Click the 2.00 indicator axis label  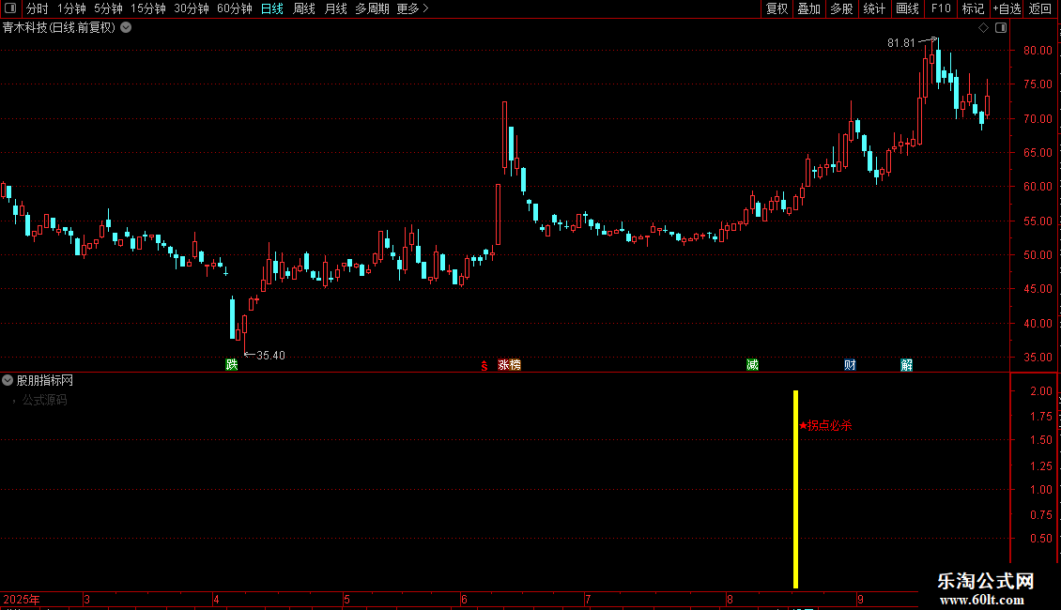pos(1041,391)
